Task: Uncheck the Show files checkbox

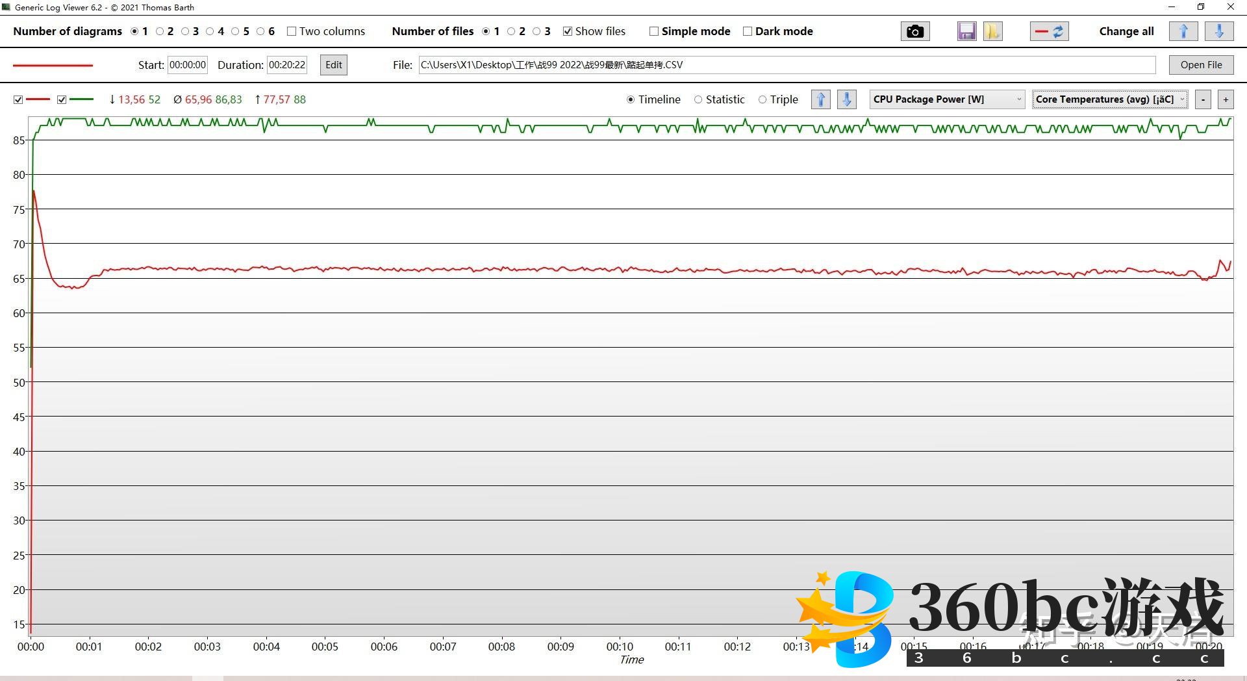Action: (x=568, y=31)
